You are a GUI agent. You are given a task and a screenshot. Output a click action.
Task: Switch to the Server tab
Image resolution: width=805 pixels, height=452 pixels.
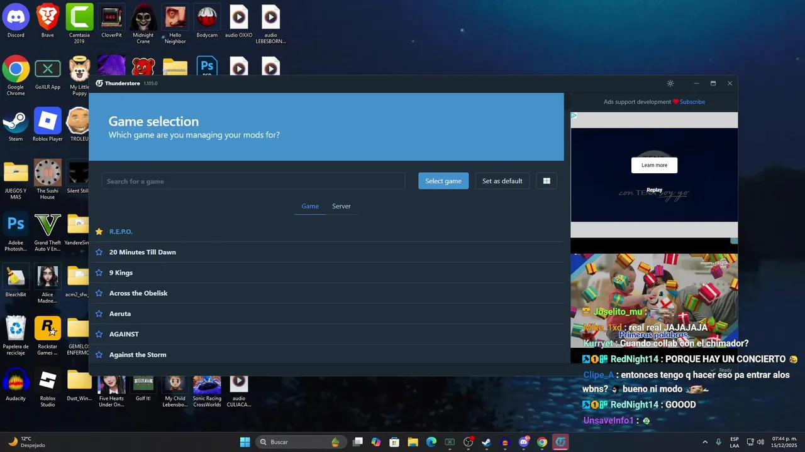click(341, 206)
